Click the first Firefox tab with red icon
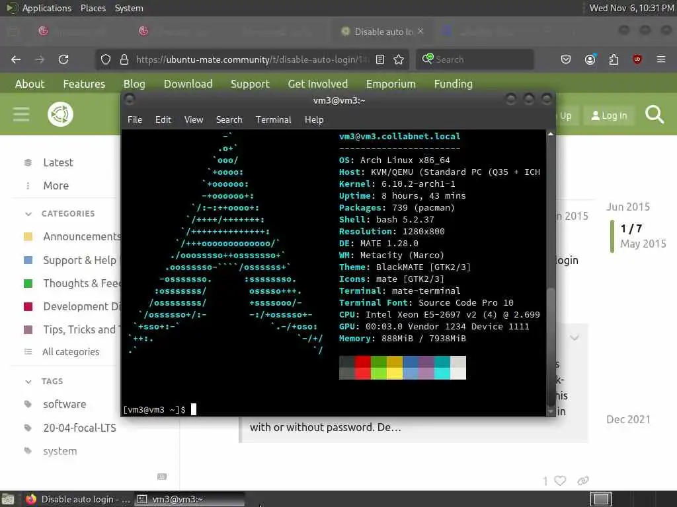This screenshot has height=507, width=677. [43, 31]
